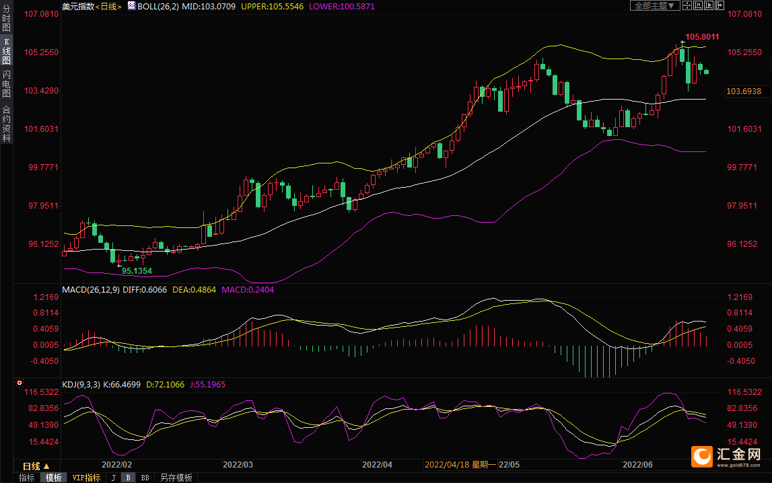The height and width of the screenshot is (483, 772).
Task: Click the expand-panel arrow icon at top right
Action: click(720, 5)
